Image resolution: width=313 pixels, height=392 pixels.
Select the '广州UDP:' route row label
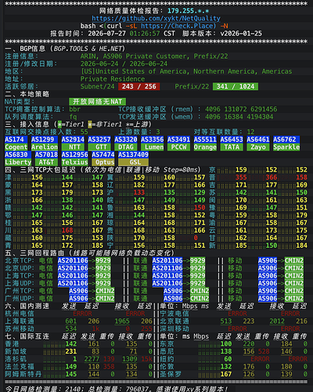tap(20, 299)
